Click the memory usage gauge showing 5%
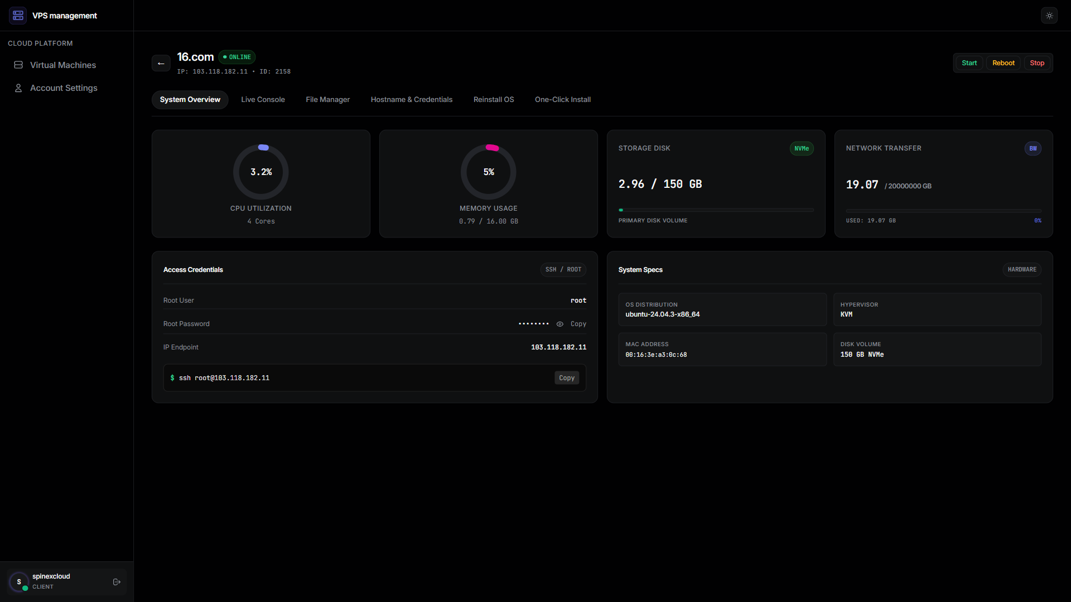Viewport: 1071px width, 602px height. (489, 172)
